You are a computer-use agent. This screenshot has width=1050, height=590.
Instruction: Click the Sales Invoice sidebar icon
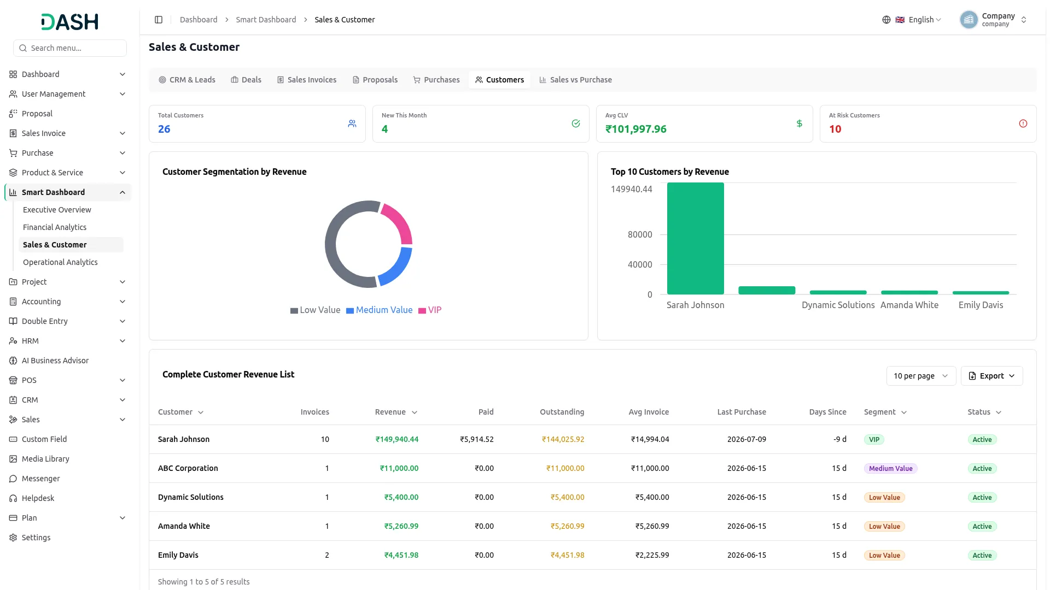coord(13,133)
